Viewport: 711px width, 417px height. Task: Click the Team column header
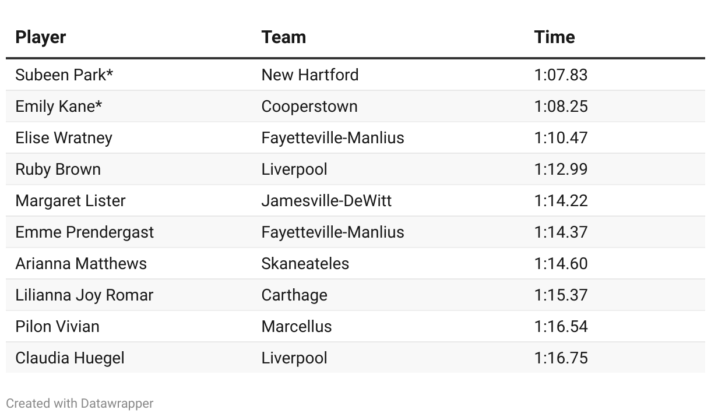283,37
